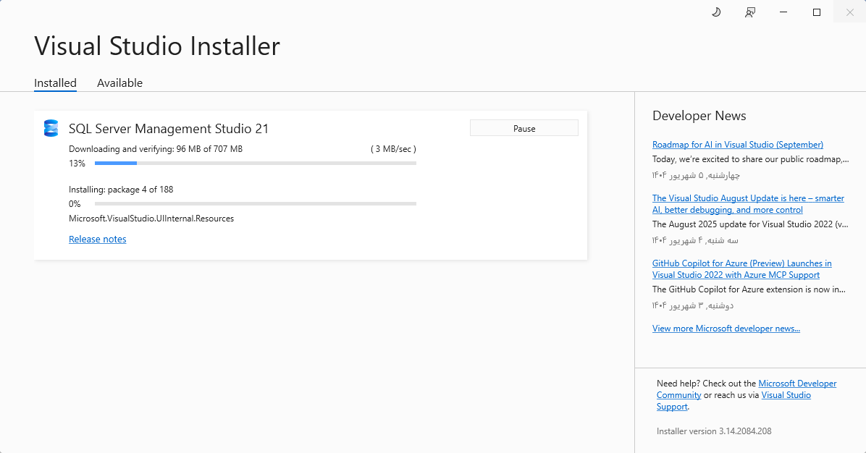Switch to the Installed tab
866x453 pixels.
(x=55, y=82)
